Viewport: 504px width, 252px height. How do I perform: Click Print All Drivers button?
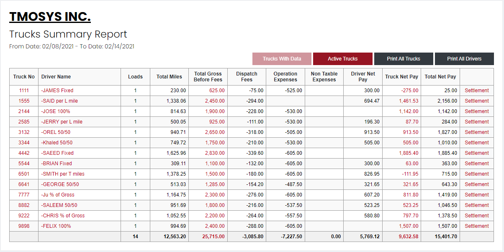(464, 59)
